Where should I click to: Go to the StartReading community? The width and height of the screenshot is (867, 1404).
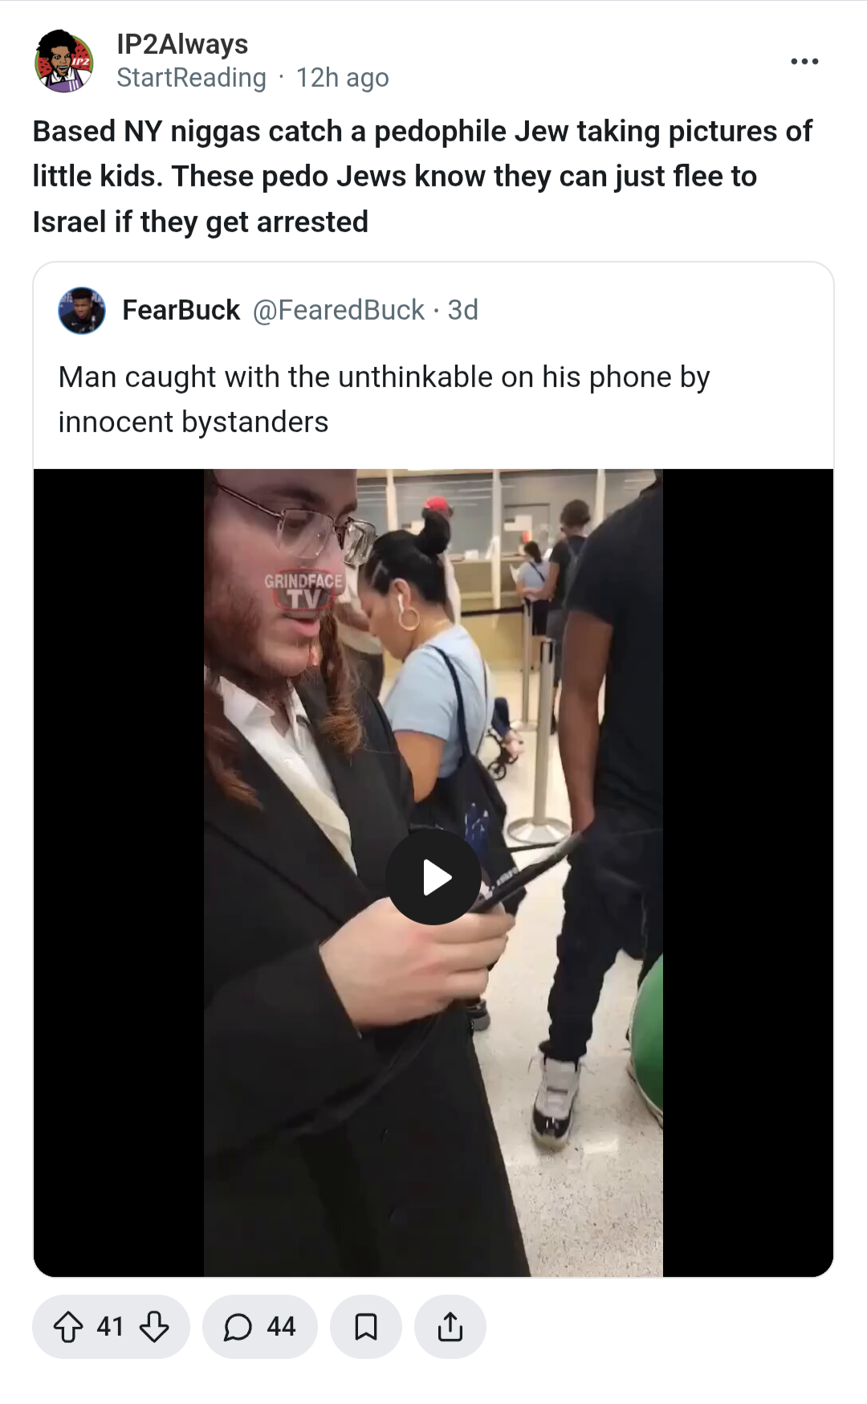click(x=191, y=78)
